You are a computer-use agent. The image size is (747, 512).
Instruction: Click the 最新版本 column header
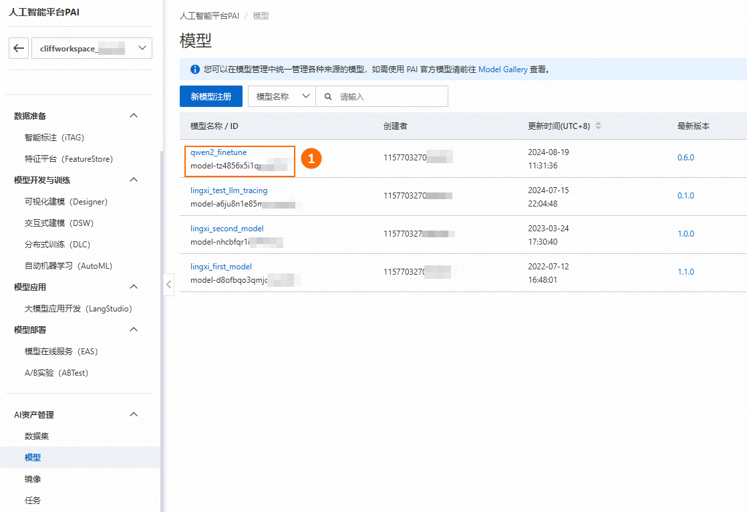coord(694,126)
